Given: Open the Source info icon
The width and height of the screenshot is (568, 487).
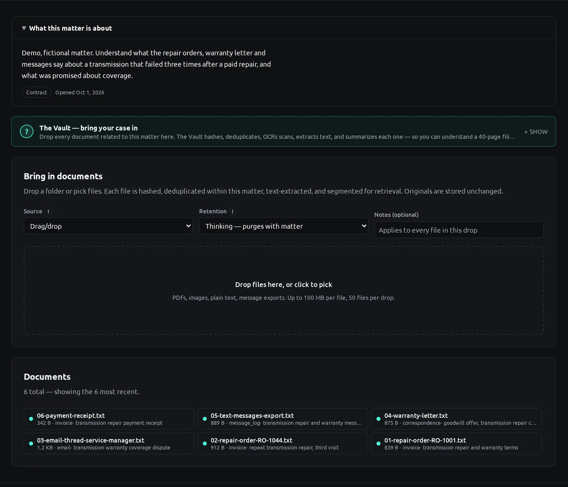Looking at the screenshot, I should tap(48, 211).
